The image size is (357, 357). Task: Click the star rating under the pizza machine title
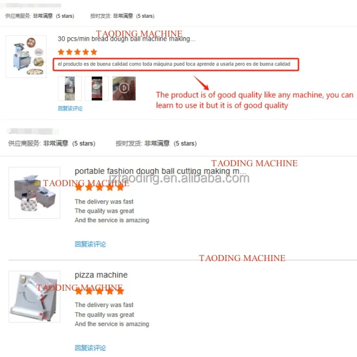pos(99,291)
